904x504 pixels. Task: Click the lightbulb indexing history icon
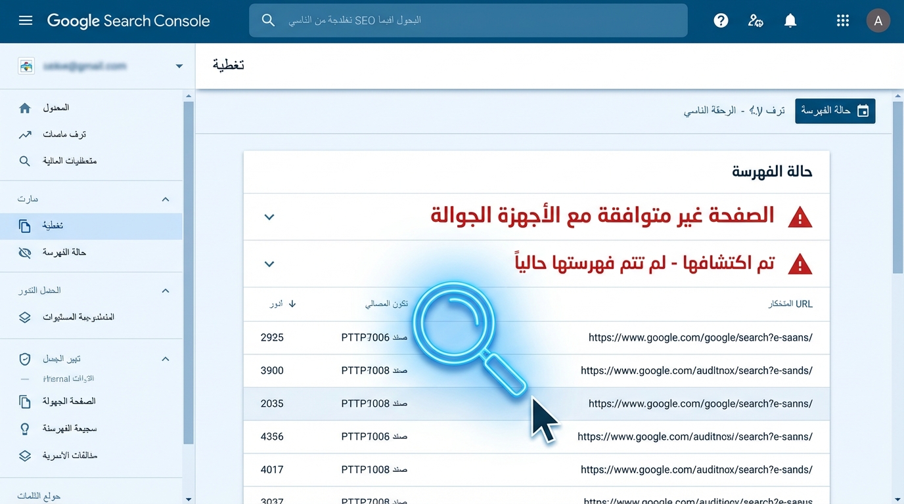click(26, 428)
